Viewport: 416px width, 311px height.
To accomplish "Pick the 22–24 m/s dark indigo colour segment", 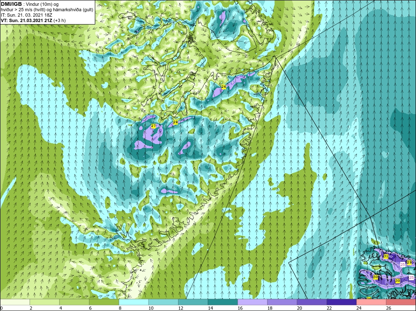I will 342,302.
